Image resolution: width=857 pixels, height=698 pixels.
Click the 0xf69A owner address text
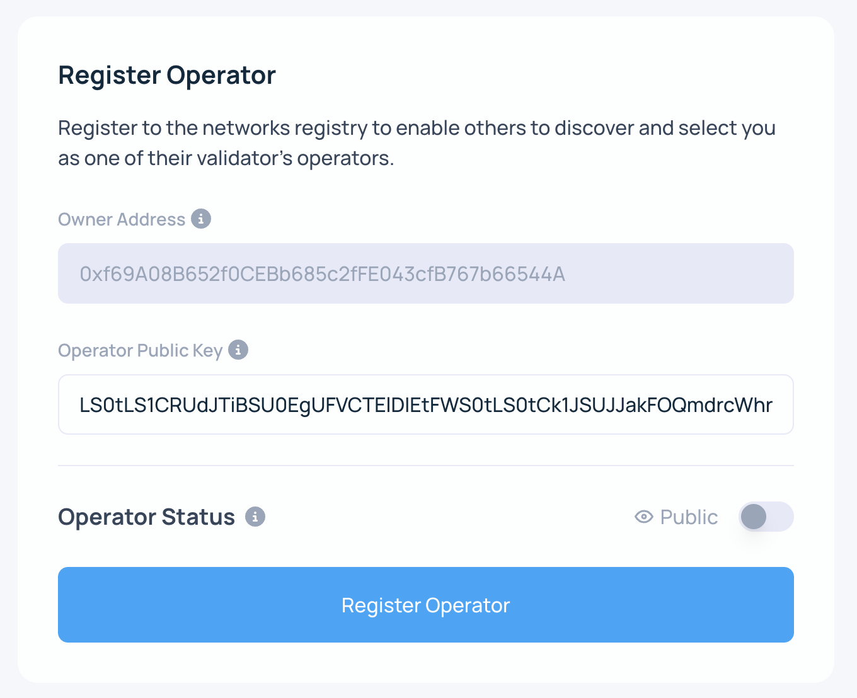[322, 274]
